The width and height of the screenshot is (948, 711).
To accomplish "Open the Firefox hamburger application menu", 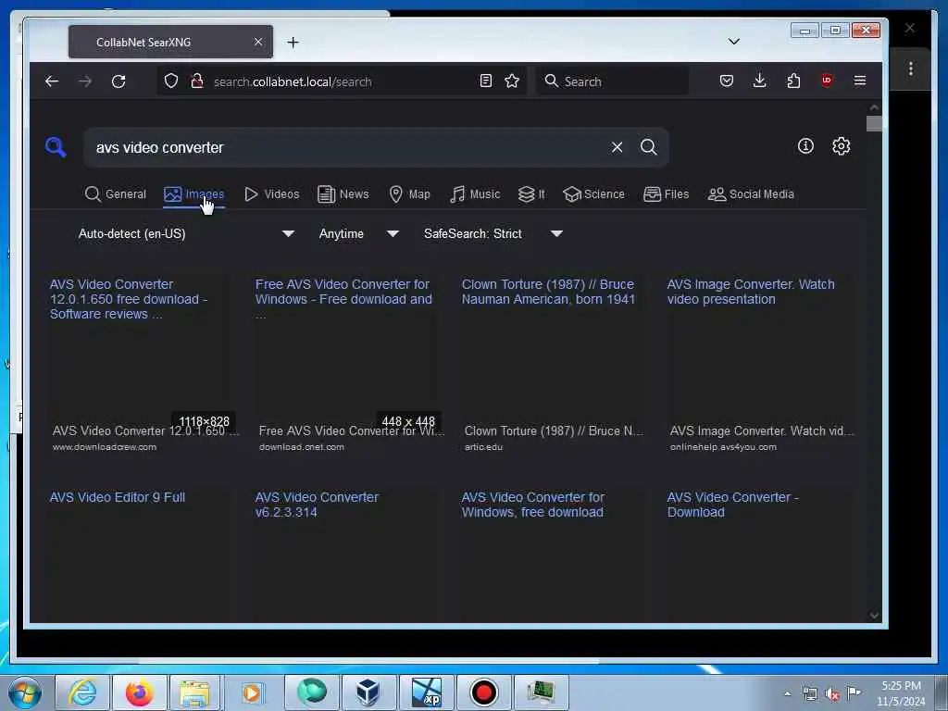I will 860,81.
